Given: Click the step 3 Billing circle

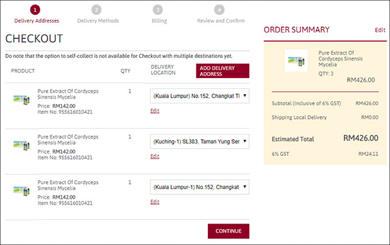Looking at the screenshot, I should click(x=158, y=10).
